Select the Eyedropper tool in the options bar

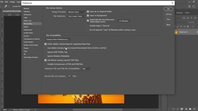pyautogui.click(x=6, y=6)
